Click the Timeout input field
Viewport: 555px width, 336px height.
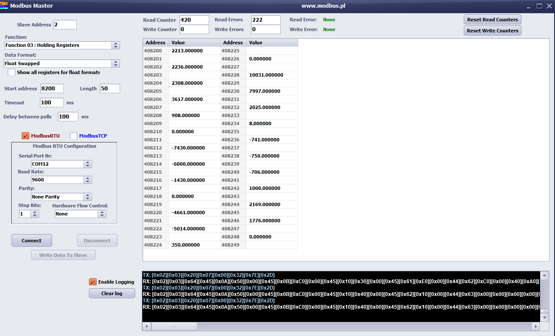pos(52,103)
